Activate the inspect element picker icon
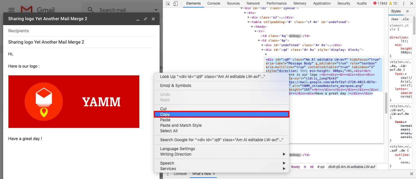Screen dimensions: 416x179 pyautogui.click(x=168, y=3)
